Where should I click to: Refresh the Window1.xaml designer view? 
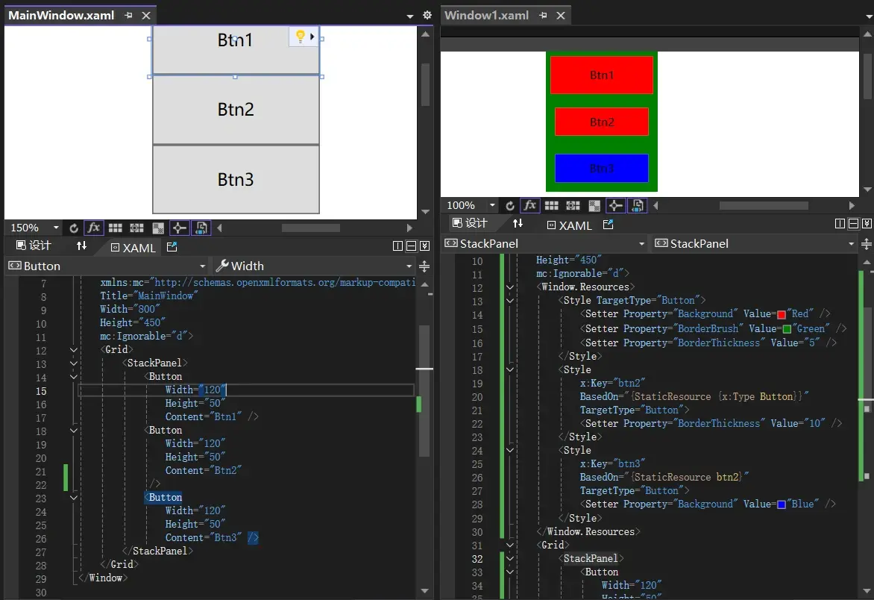click(510, 206)
